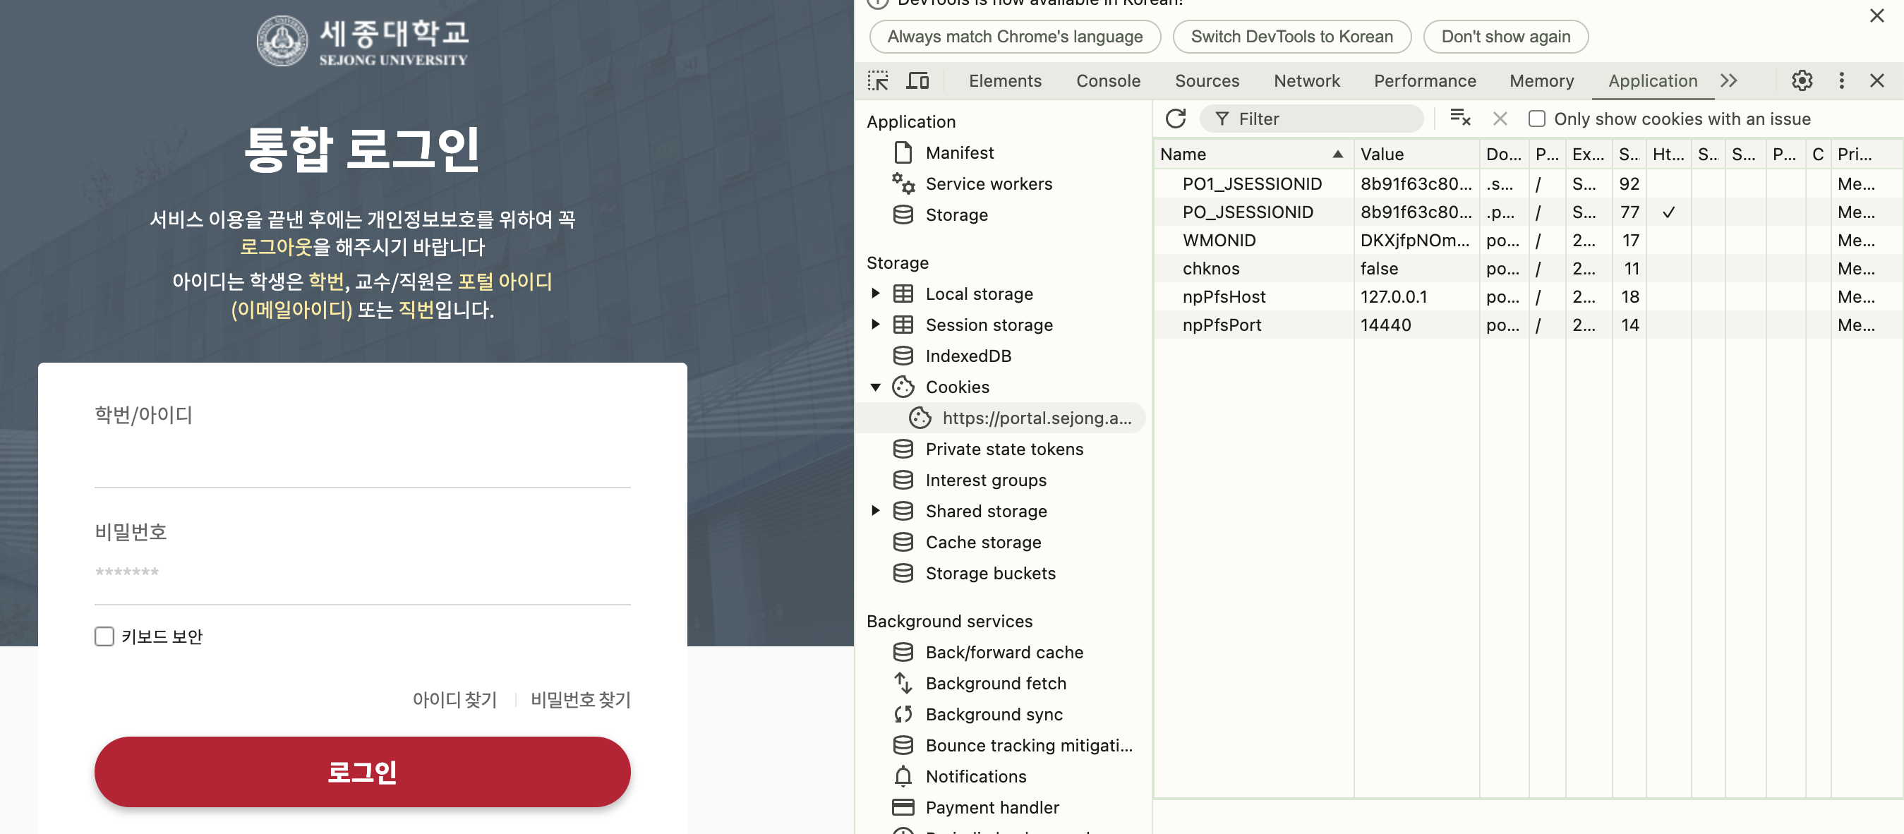
Task: Click the inspect element picker icon
Action: pyautogui.click(x=877, y=80)
